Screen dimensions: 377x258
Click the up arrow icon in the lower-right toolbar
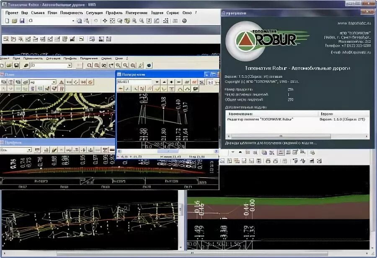click(240, 152)
